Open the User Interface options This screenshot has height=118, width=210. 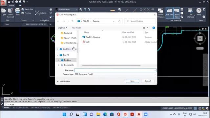pyautogui.click(x=190, y=13)
